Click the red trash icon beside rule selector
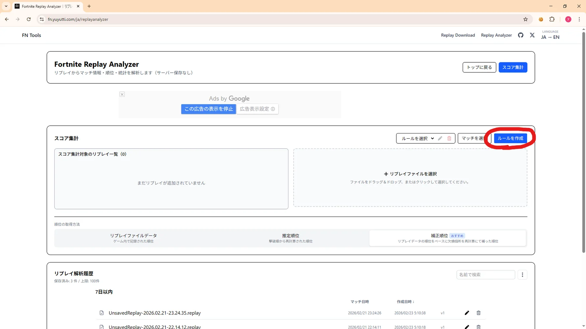 coord(449,138)
